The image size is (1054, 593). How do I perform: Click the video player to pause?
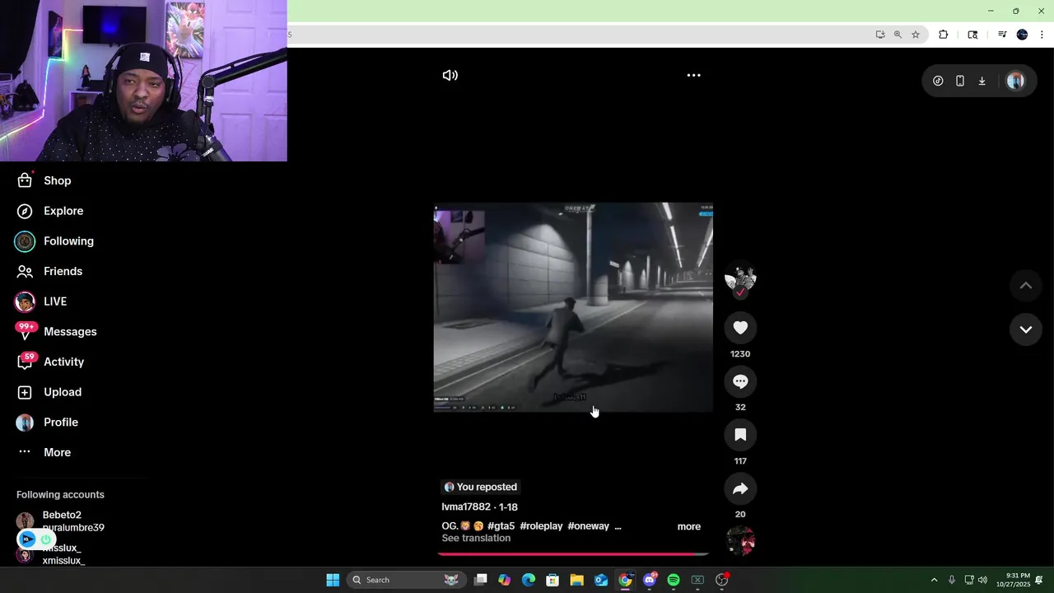(x=573, y=307)
